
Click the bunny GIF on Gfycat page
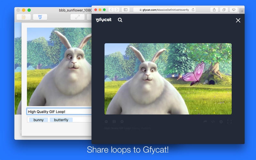tap(168, 79)
